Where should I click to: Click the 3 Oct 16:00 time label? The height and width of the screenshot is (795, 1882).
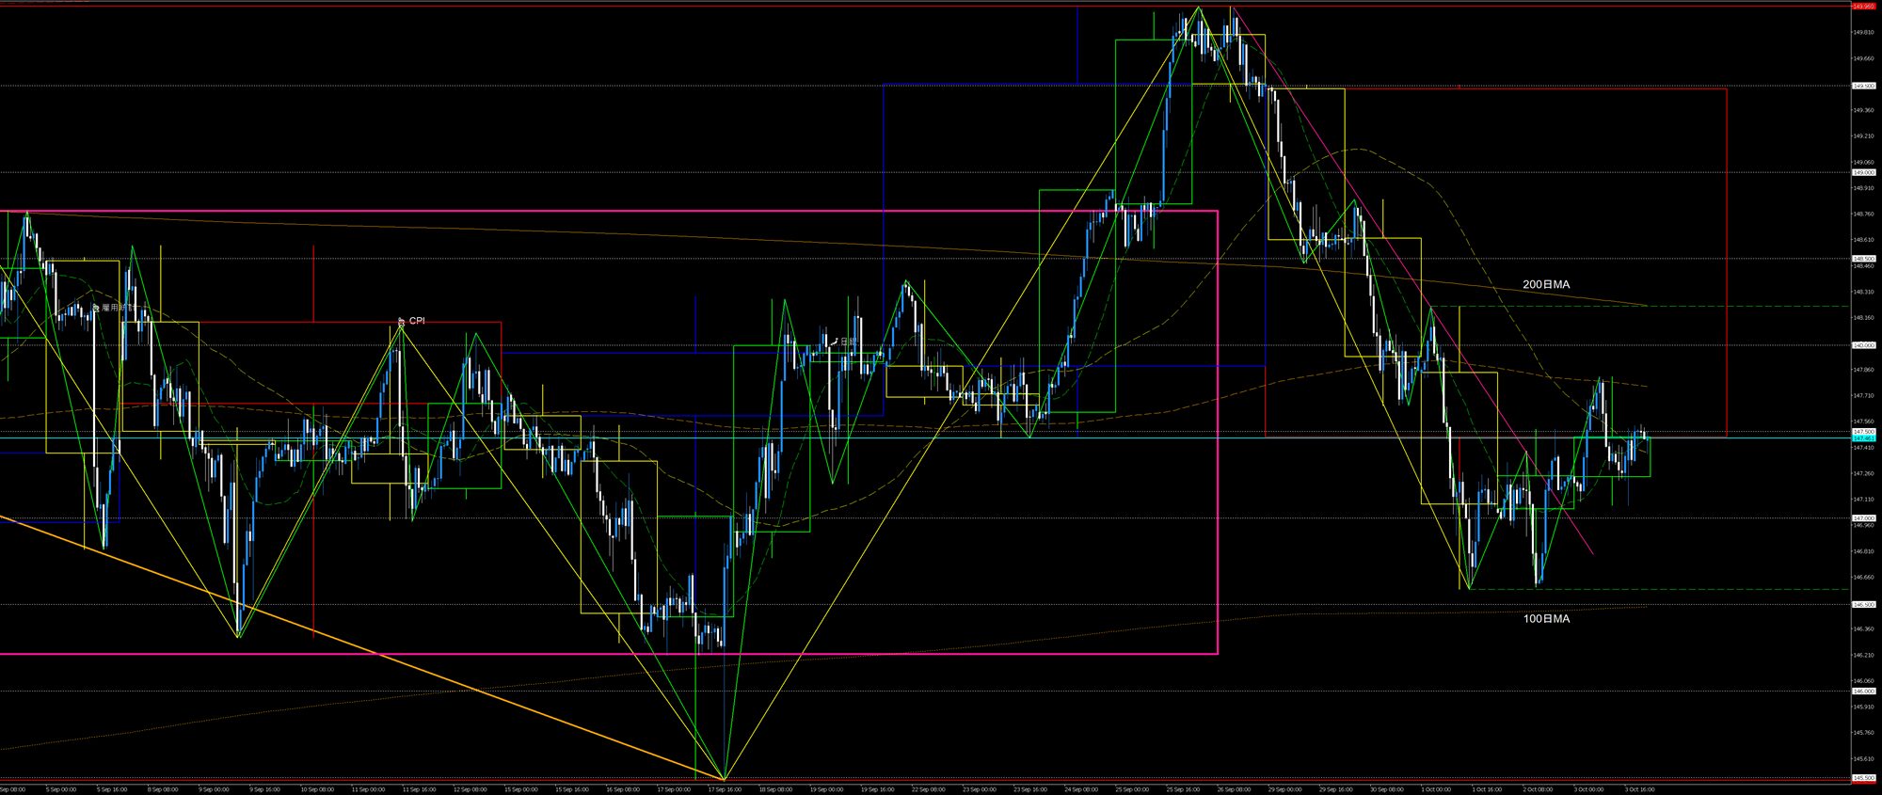click(x=1638, y=789)
